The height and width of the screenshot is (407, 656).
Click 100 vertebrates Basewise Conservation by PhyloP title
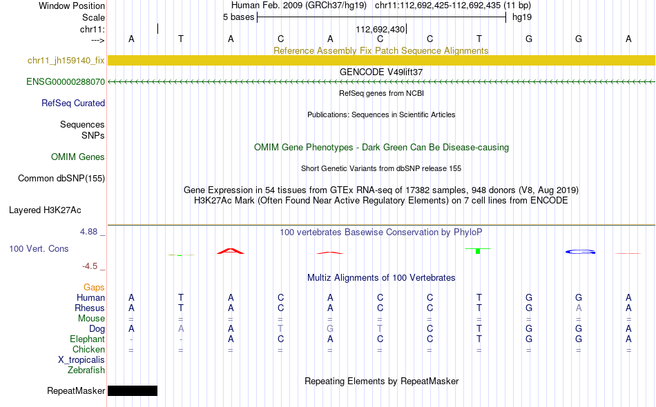(381, 232)
